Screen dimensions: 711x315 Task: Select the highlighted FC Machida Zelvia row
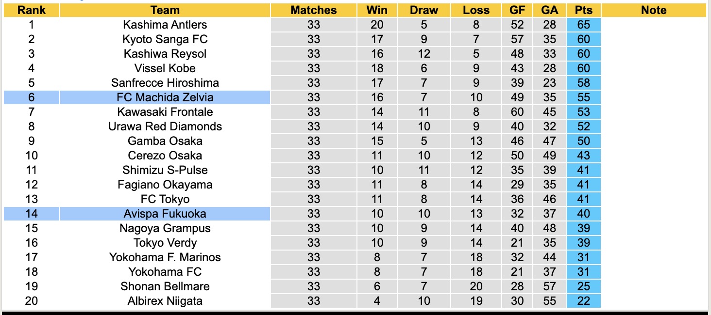point(165,97)
